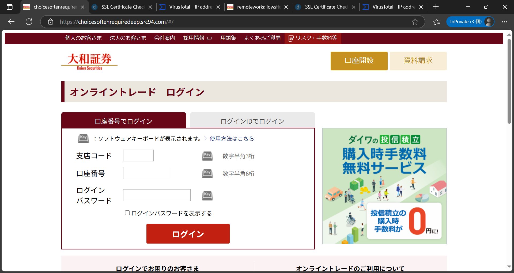The image size is (514, 273).
Task: Click the ログインパスワード input field
Action: coord(157,195)
